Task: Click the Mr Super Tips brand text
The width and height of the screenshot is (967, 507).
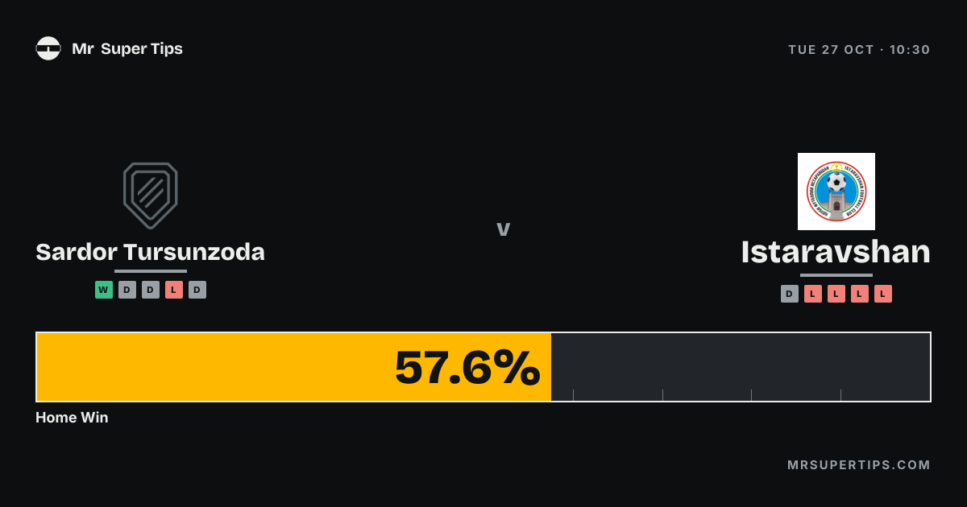Action: click(127, 48)
